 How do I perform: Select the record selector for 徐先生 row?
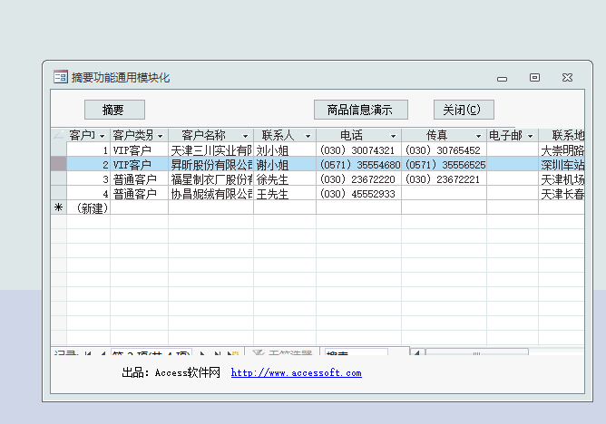pyautogui.click(x=59, y=179)
